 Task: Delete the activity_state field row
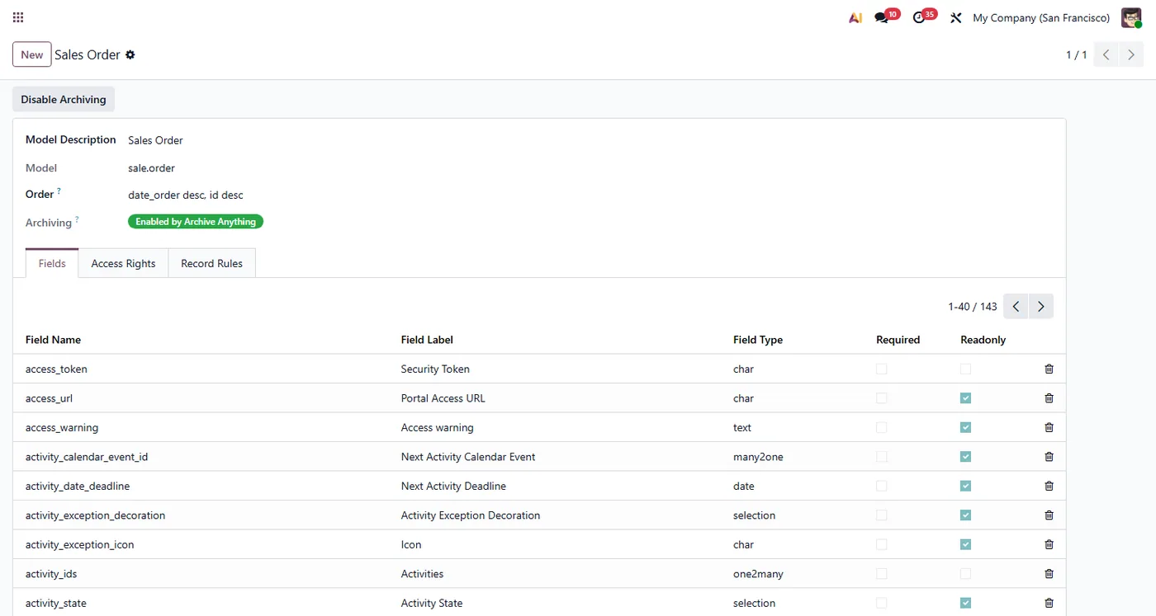click(x=1049, y=604)
